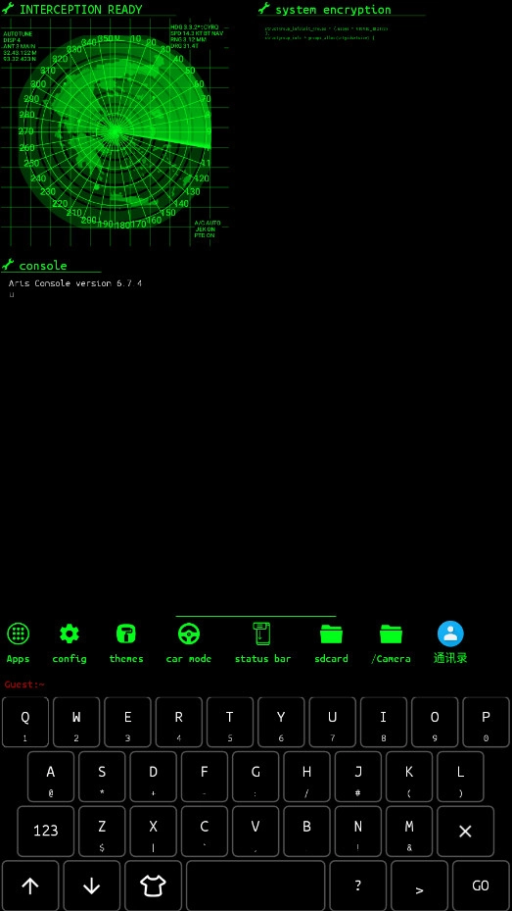Tap the shirt theme key on keyboard

(153, 886)
